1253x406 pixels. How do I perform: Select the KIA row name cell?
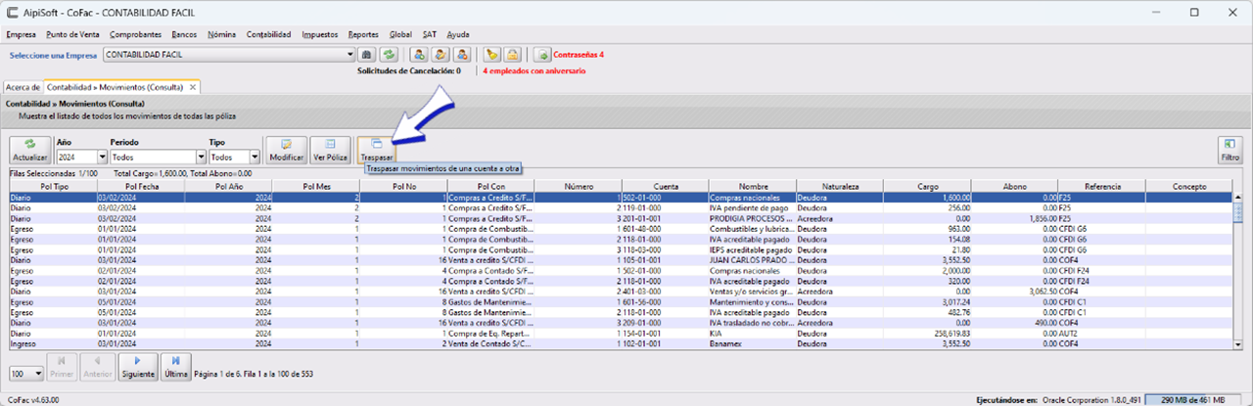click(x=753, y=334)
